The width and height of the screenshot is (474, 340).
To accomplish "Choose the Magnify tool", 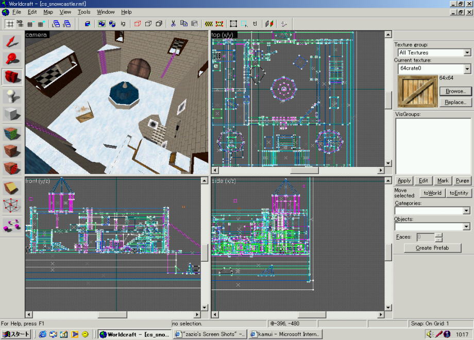I will point(12,59).
